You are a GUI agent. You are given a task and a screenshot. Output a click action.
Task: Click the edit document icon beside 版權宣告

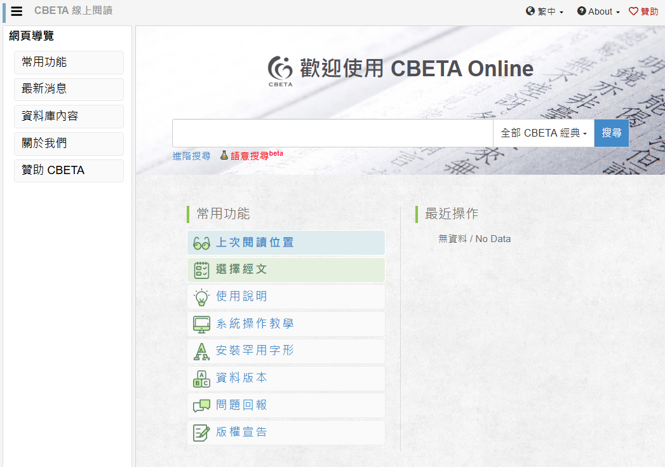(x=201, y=433)
